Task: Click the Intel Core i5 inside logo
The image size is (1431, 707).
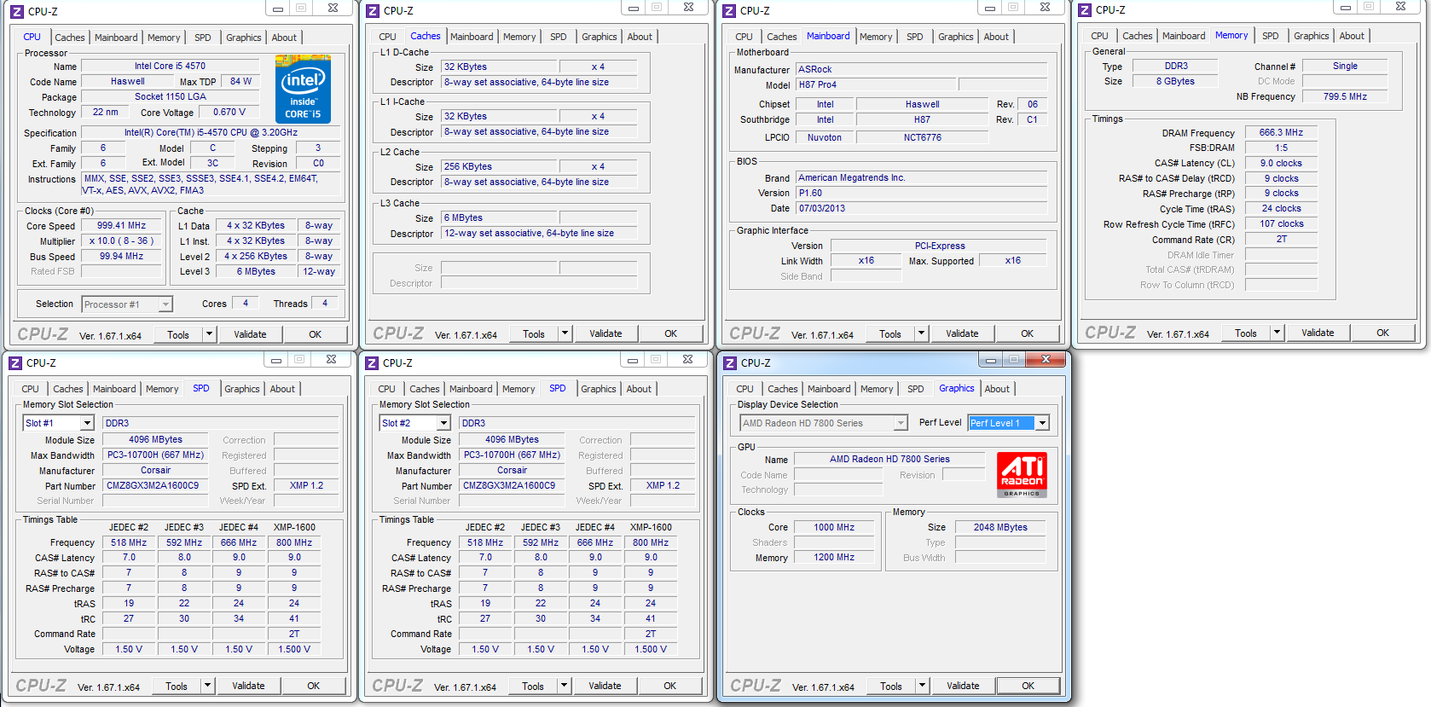Action: point(303,90)
